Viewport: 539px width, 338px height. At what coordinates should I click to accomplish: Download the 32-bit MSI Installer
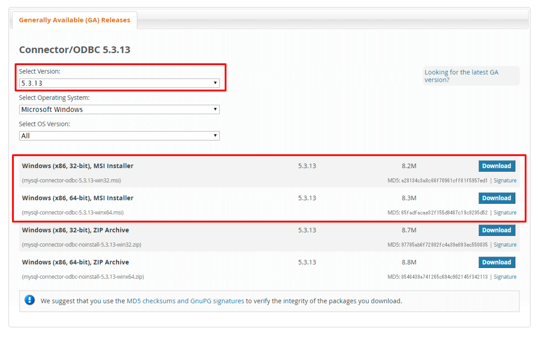click(x=496, y=166)
